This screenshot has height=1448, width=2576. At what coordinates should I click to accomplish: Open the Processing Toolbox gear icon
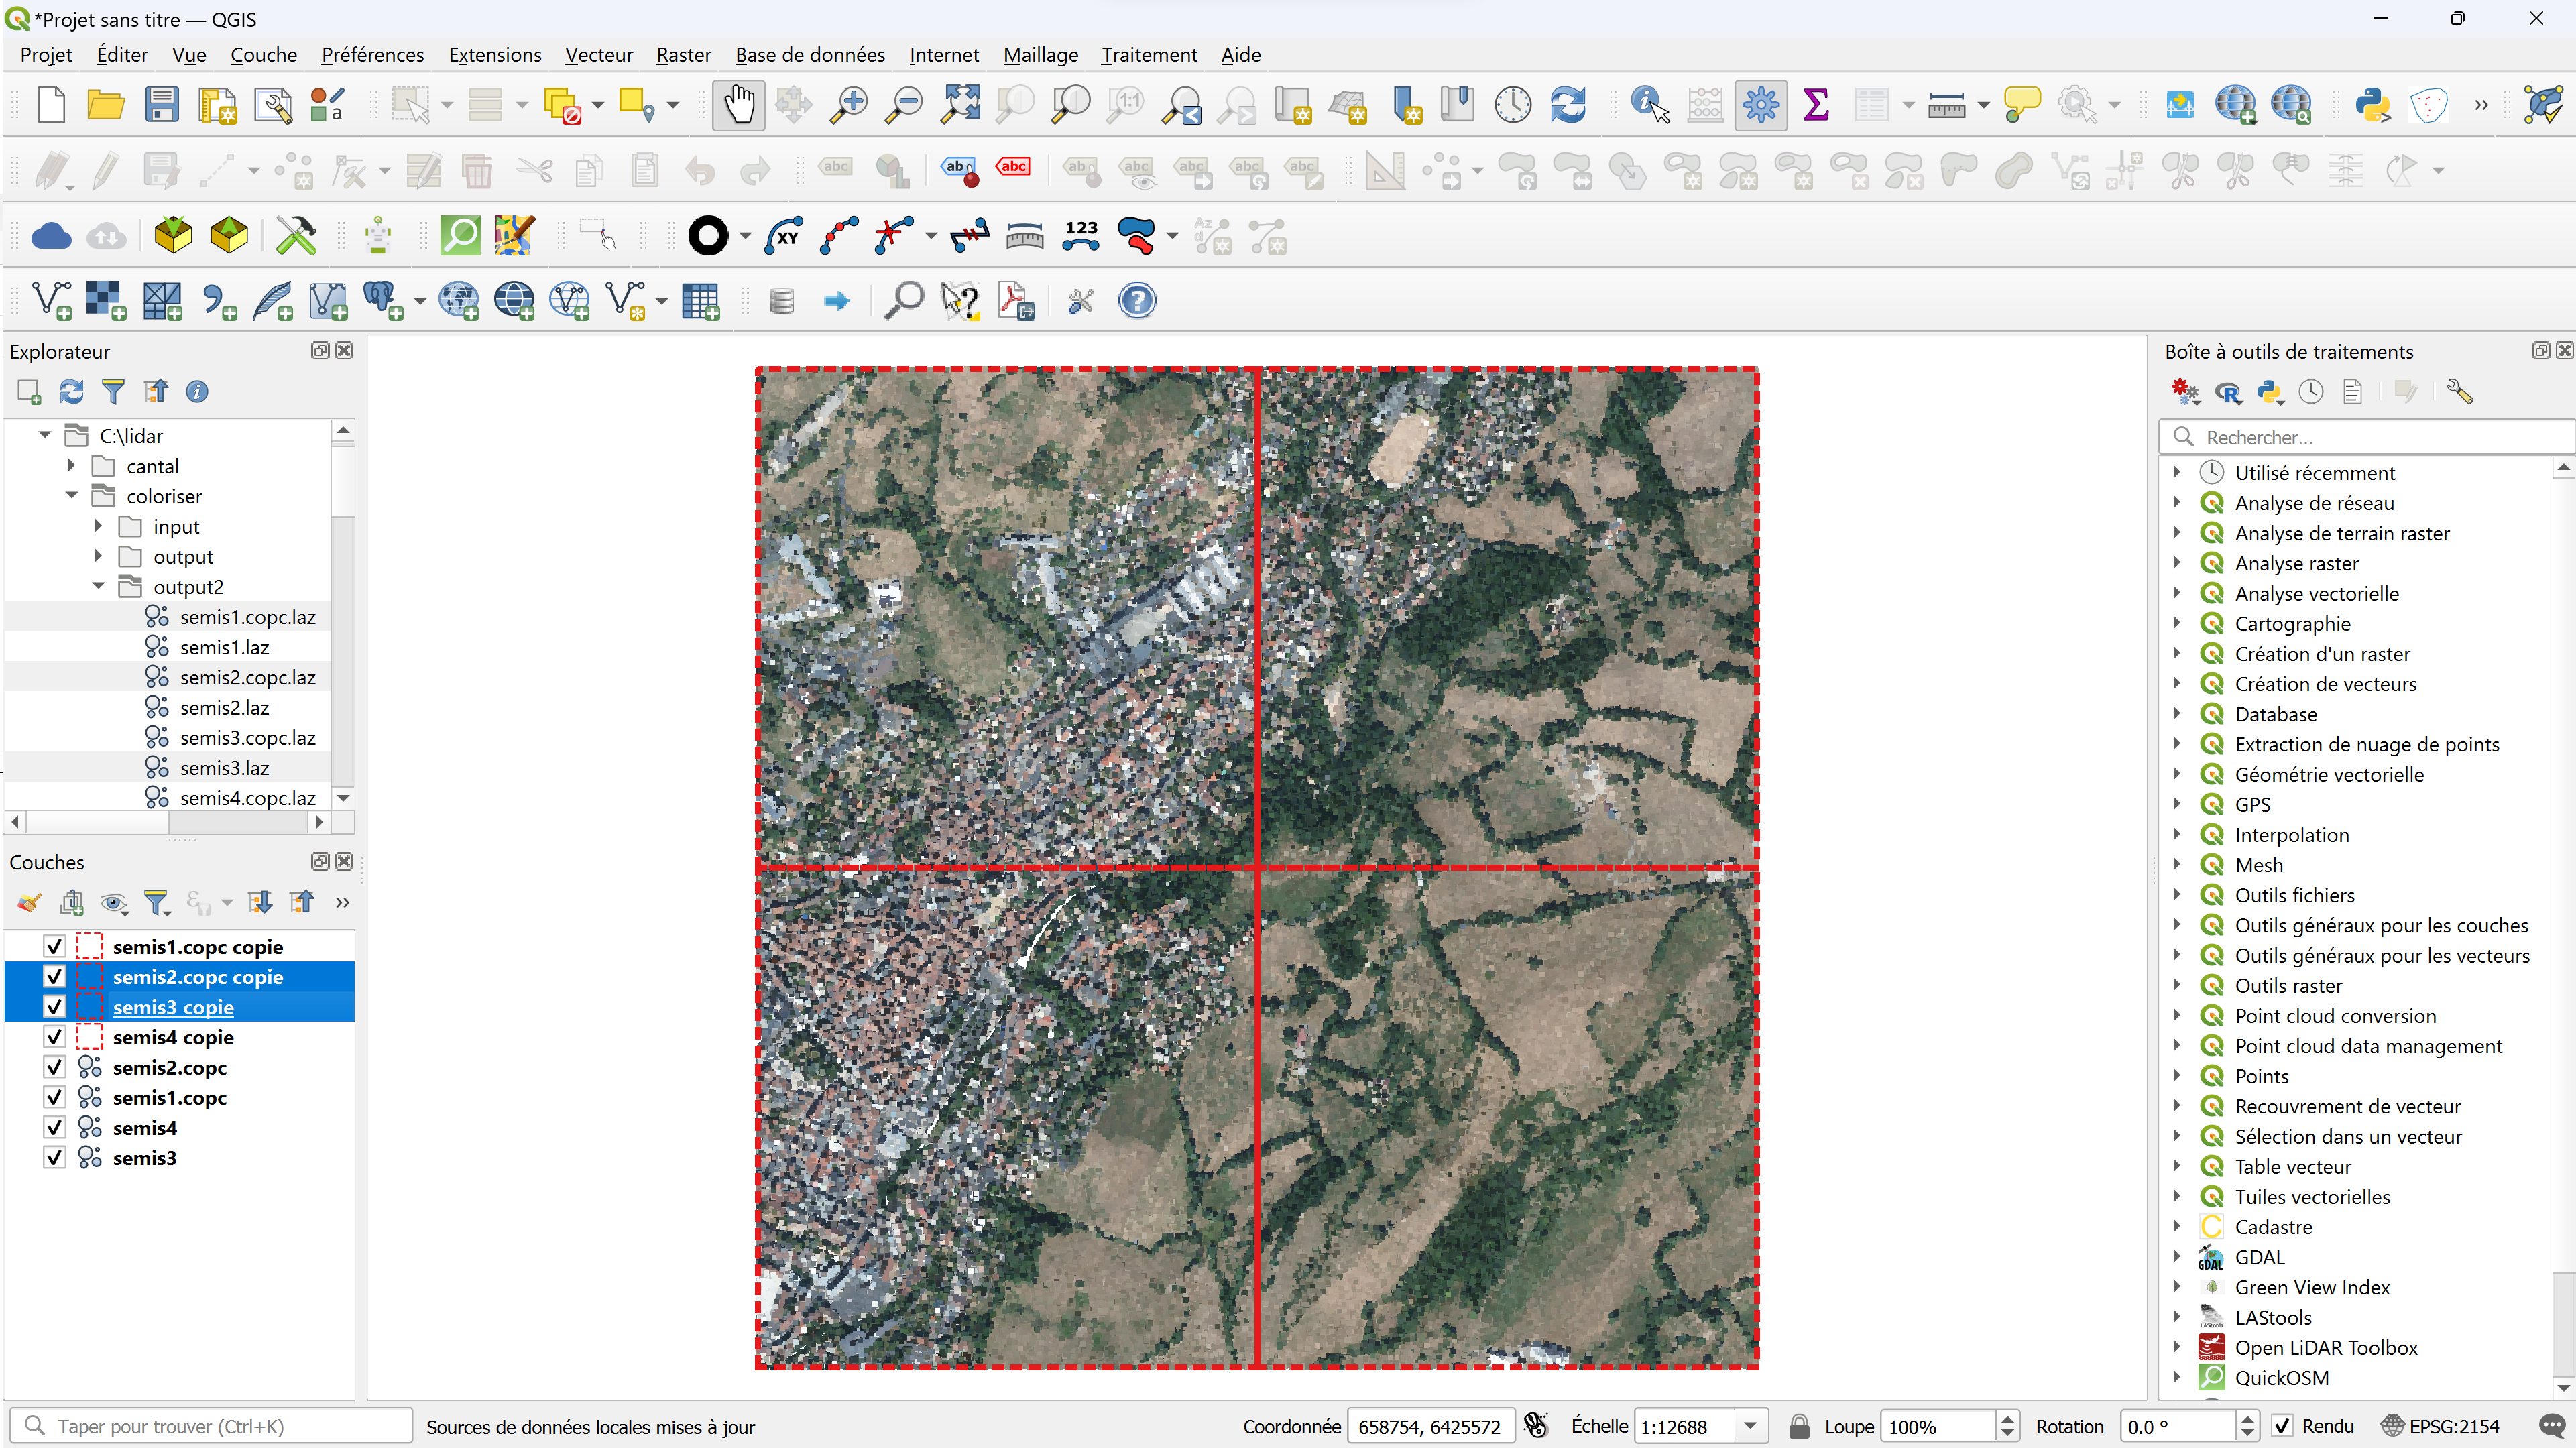[1761, 105]
